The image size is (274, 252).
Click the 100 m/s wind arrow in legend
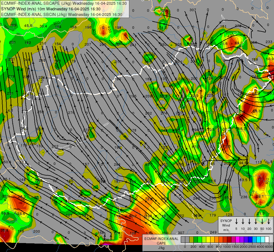click(269, 221)
